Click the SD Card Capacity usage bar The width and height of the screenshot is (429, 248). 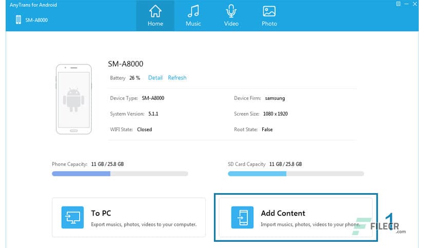[x=296, y=174]
